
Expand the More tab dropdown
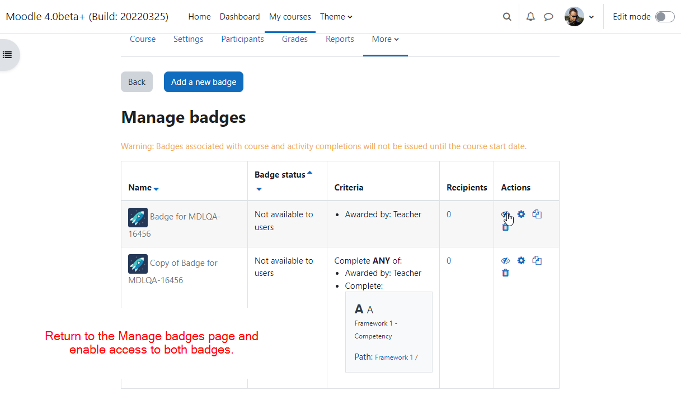point(386,39)
